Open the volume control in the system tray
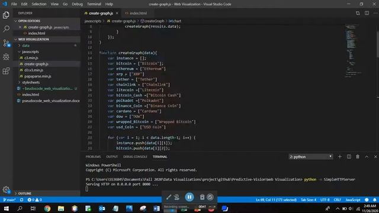 pyautogui.click(x=351, y=208)
